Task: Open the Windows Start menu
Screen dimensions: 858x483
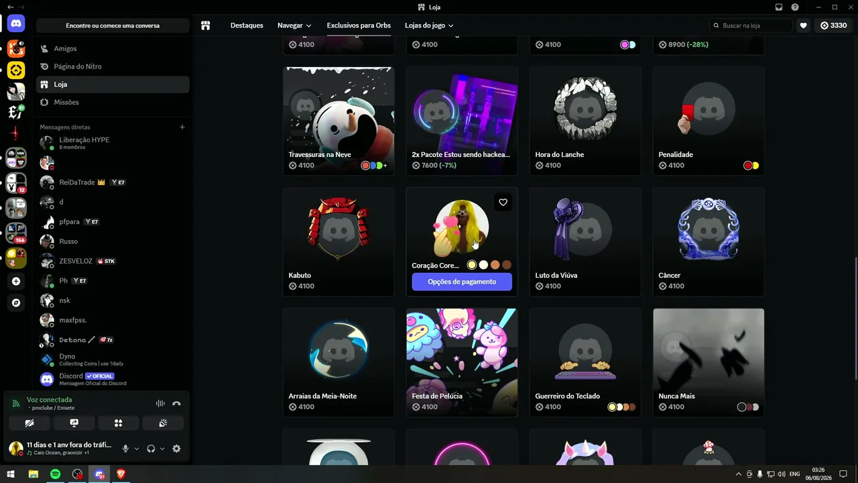Action: pyautogui.click(x=11, y=474)
